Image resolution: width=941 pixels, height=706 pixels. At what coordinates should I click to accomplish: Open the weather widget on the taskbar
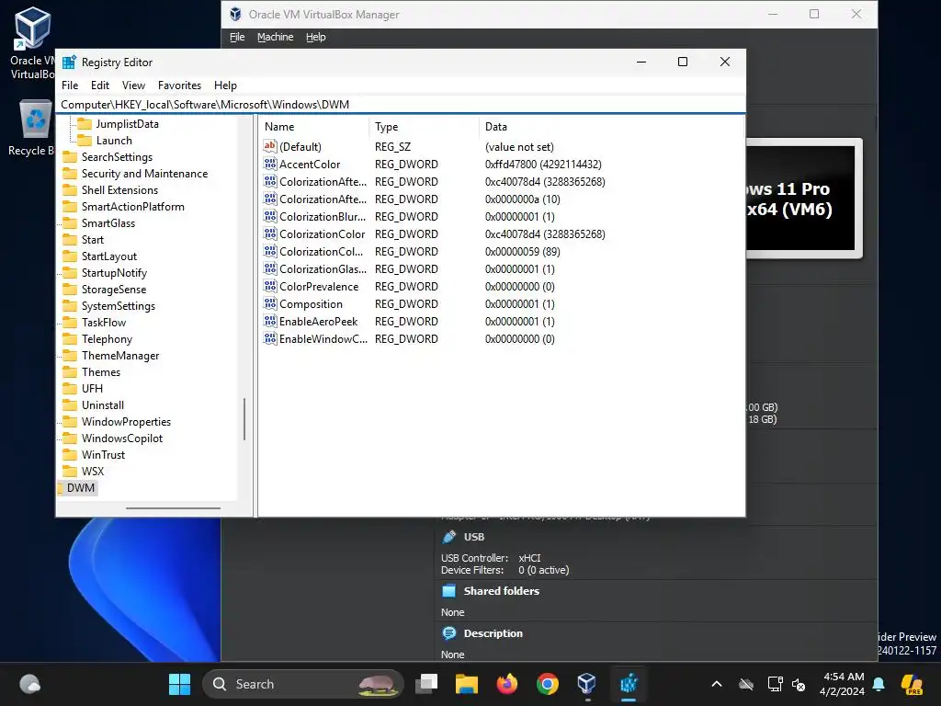(29, 684)
